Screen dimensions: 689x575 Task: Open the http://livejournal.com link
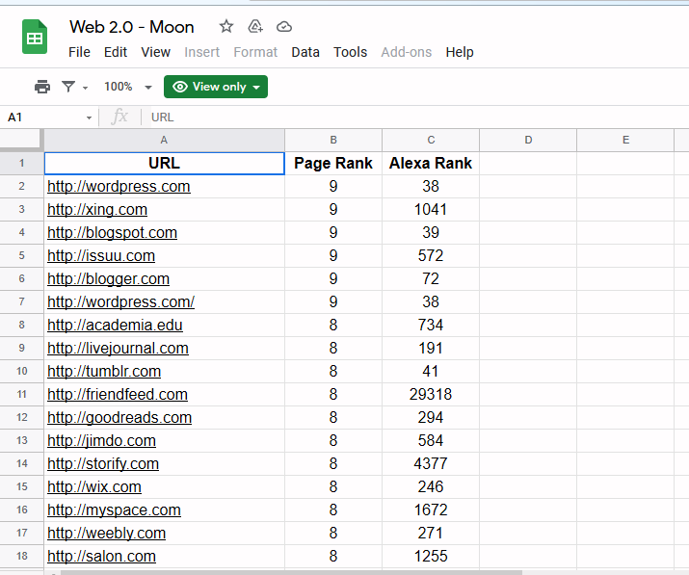tap(118, 349)
